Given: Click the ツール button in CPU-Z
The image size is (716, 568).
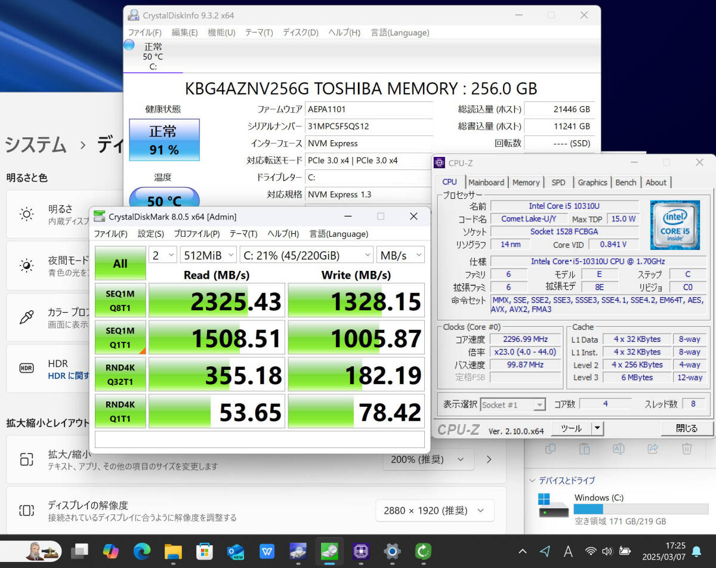Looking at the screenshot, I should (x=572, y=428).
